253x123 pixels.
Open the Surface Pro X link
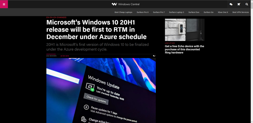[143, 12]
